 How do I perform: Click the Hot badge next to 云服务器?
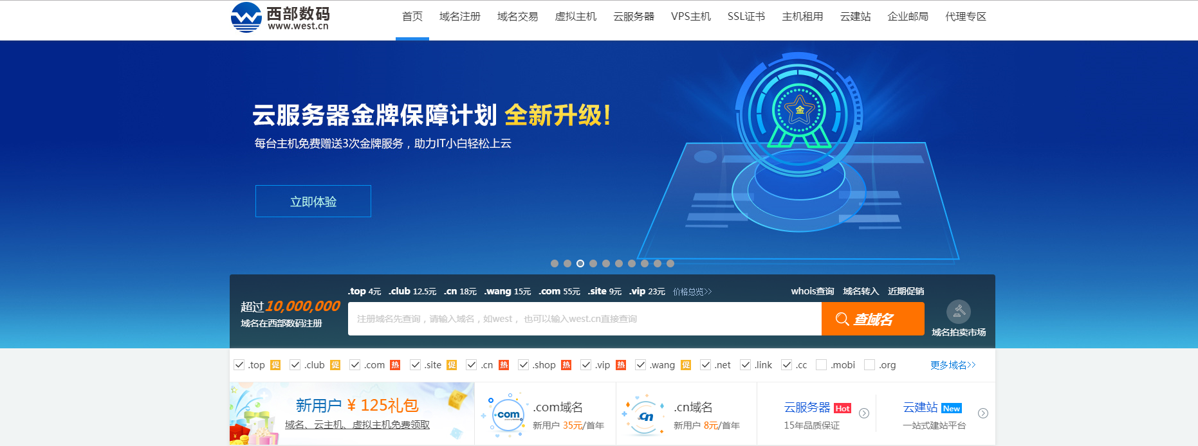(842, 408)
